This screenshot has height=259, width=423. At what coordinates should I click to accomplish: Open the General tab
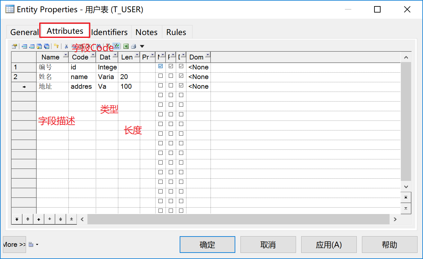point(24,32)
